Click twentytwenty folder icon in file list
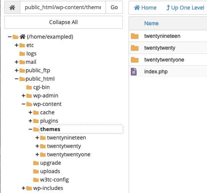 pyautogui.click(x=135, y=48)
